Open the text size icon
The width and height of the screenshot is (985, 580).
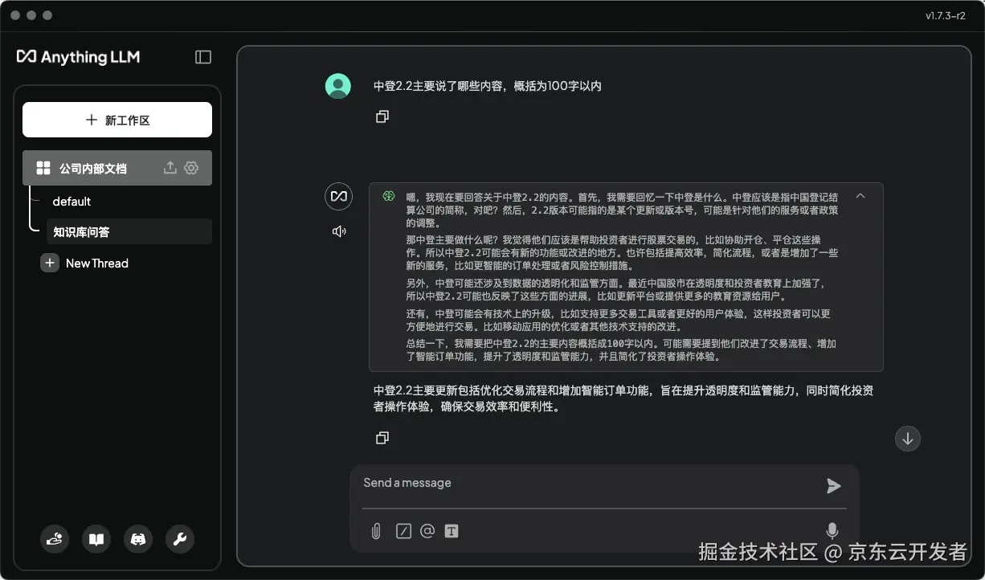click(x=452, y=531)
